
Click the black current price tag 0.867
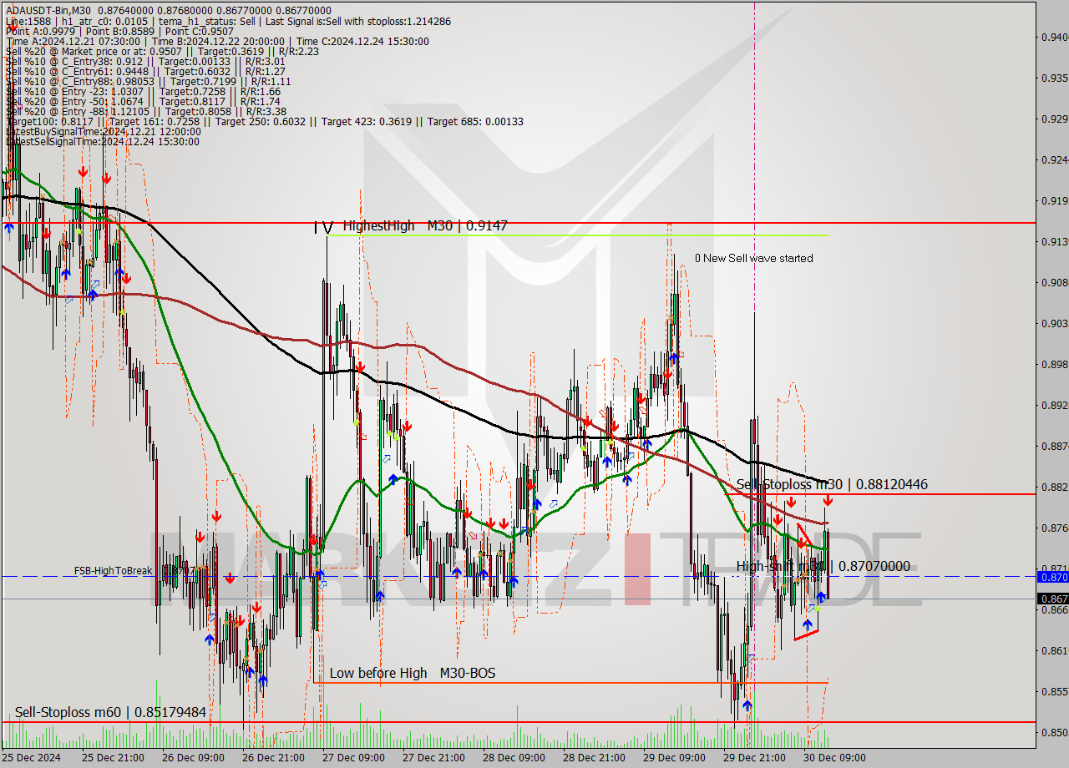coord(1052,599)
